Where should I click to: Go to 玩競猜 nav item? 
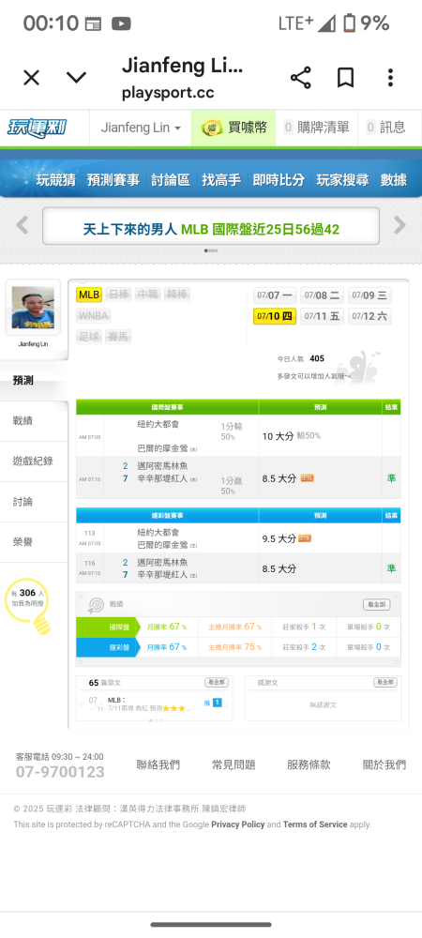tap(56, 179)
